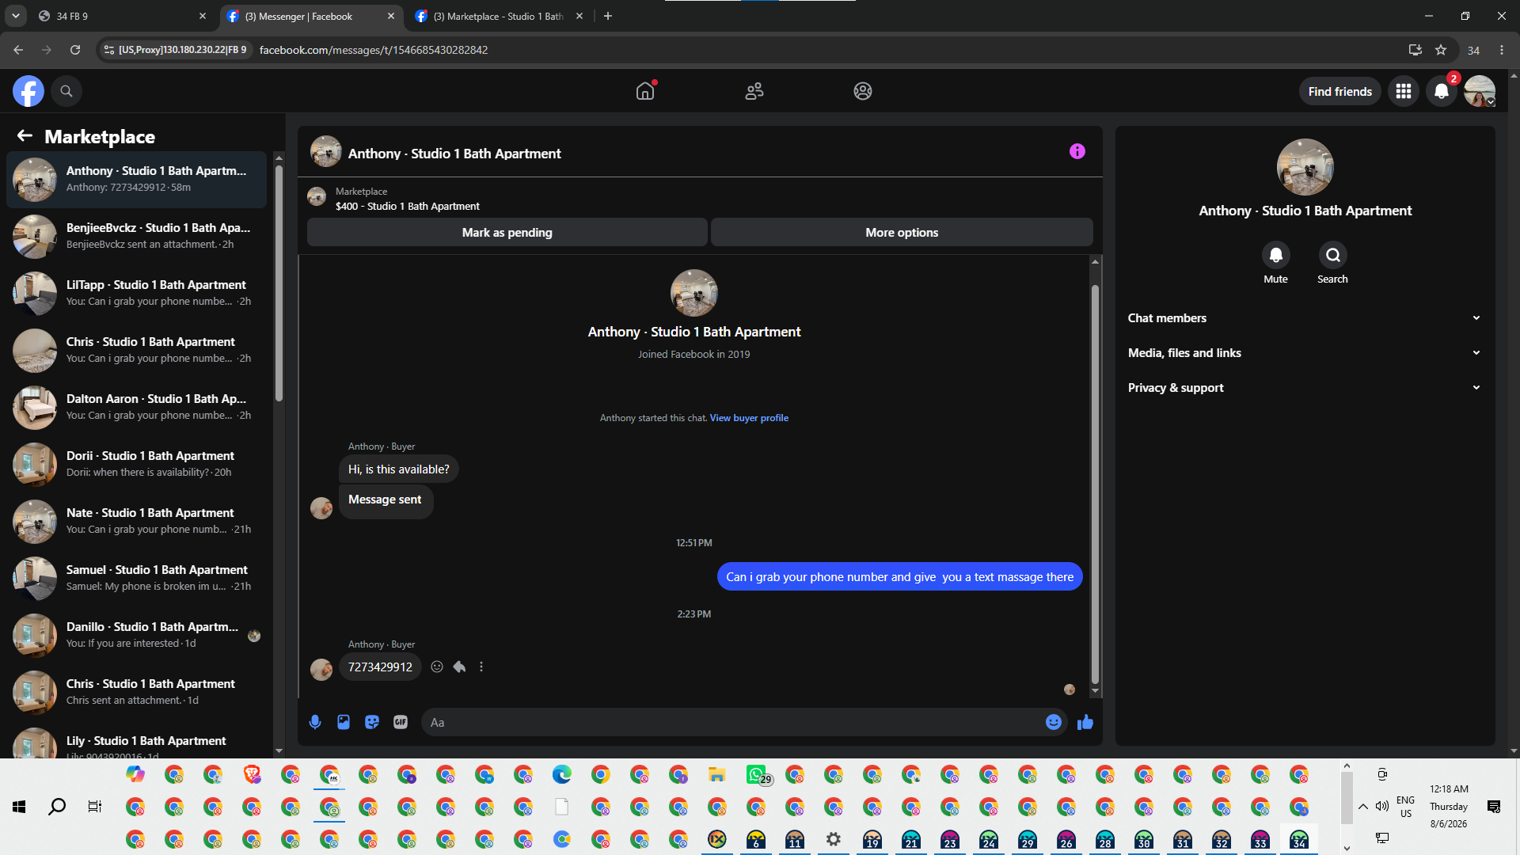The height and width of the screenshot is (855, 1520).
Task: Open the account profile picture menu
Action: (x=1479, y=91)
